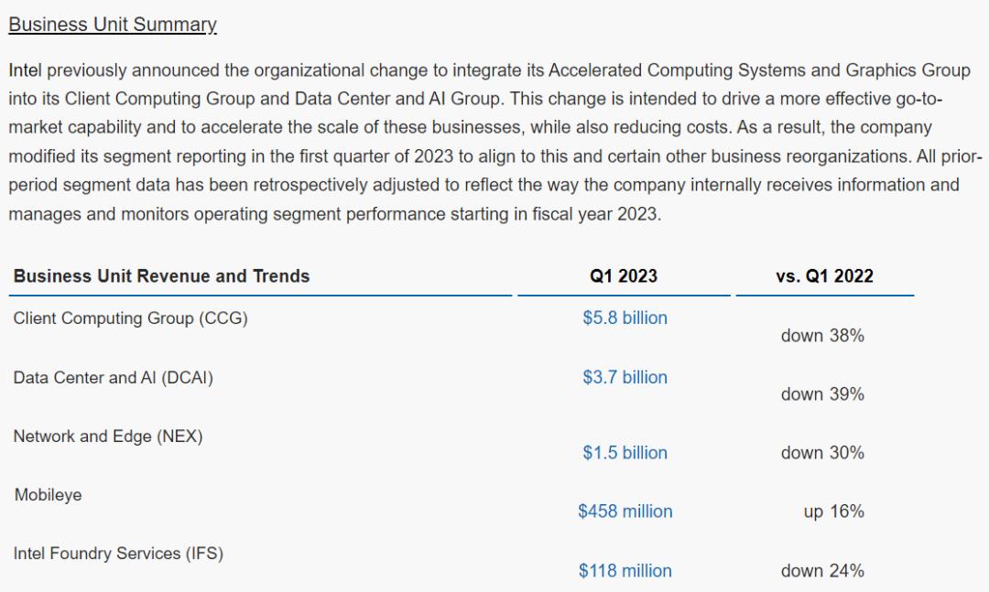The width and height of the screenshot is (989, 592).
Task: Click the bold Intel word in paragraph
Action: tap(25, 70)
